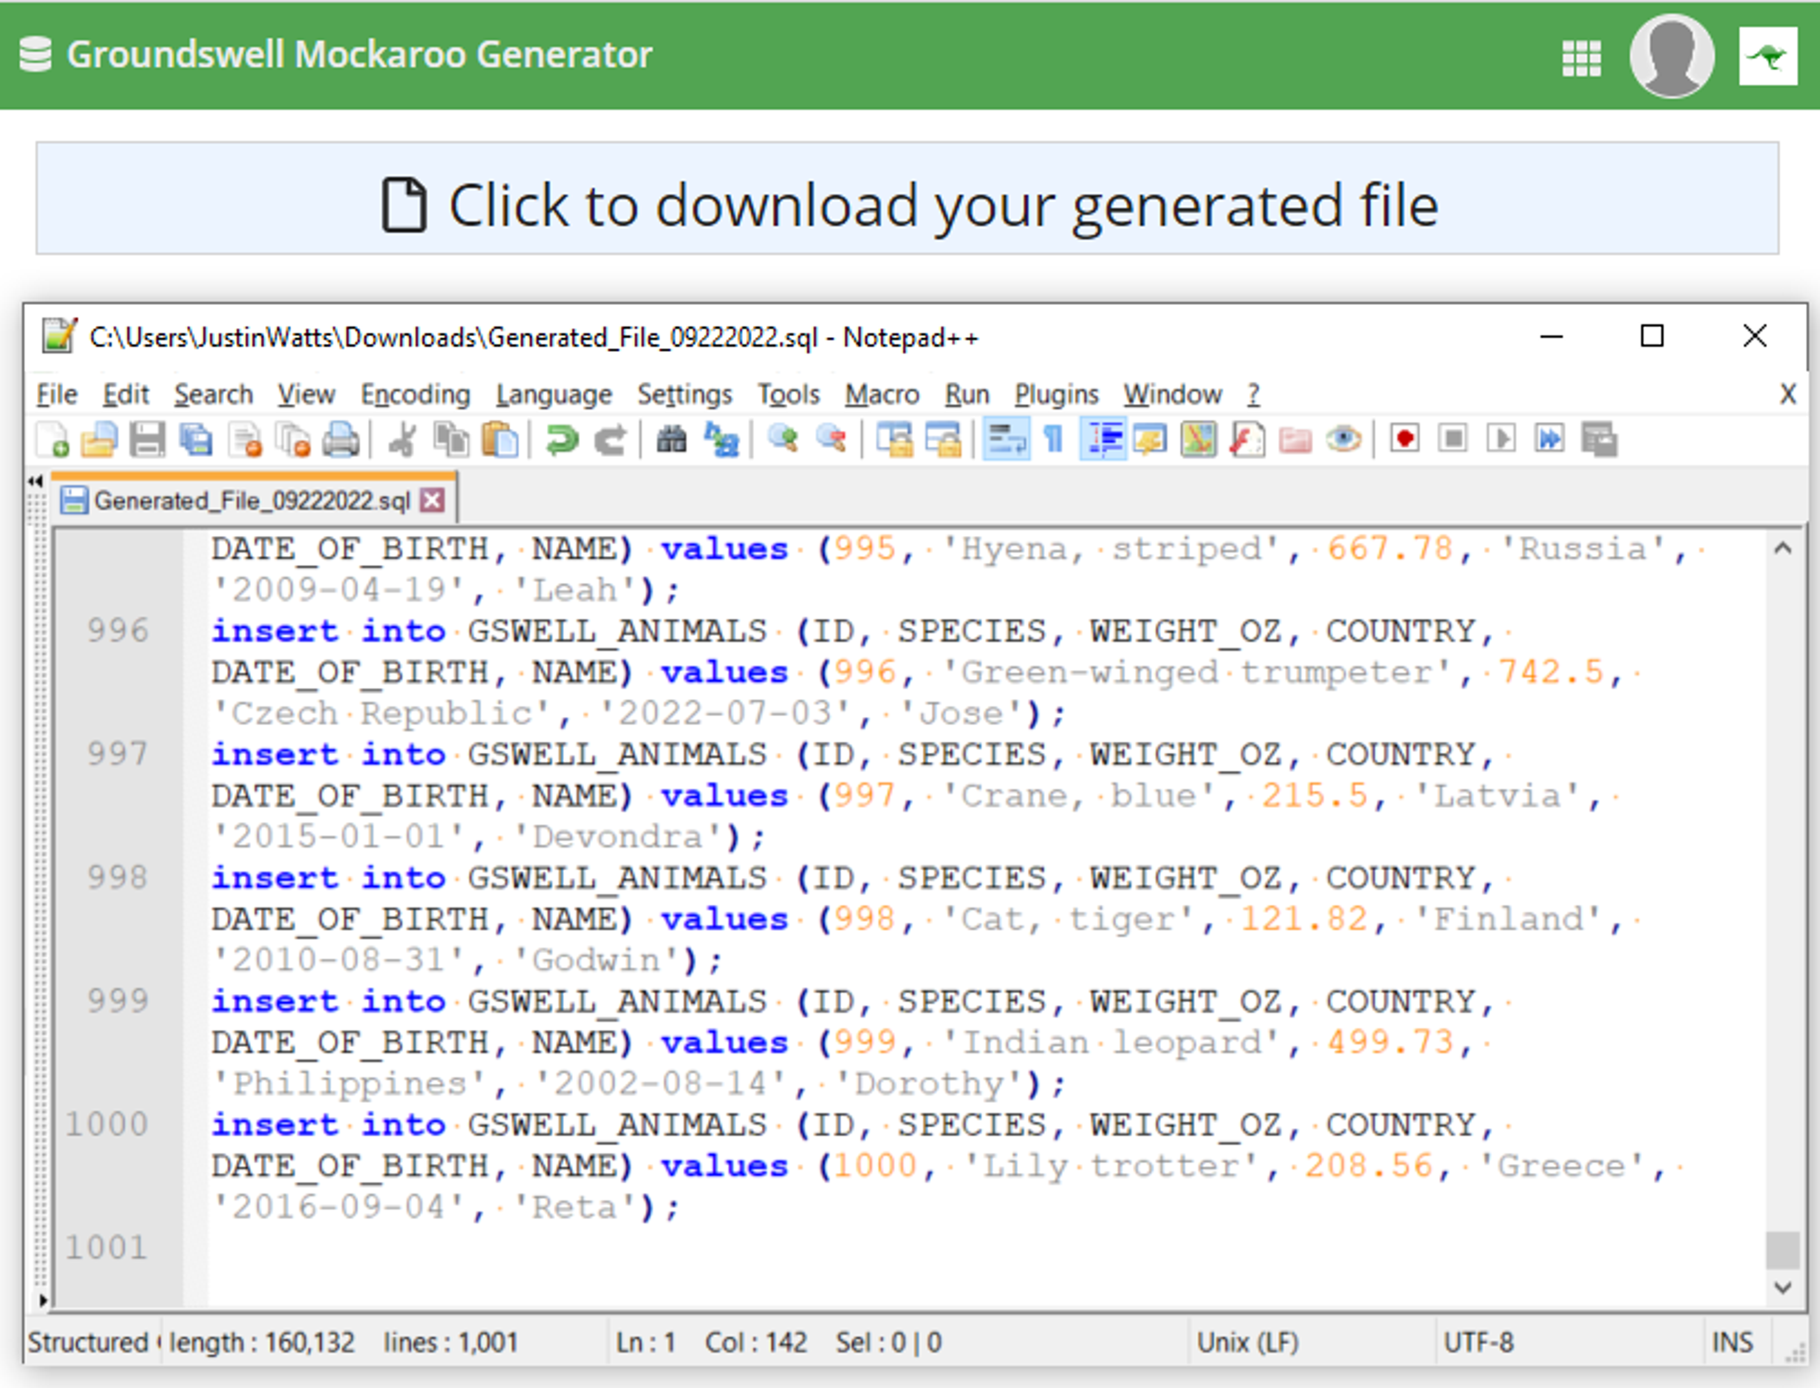1820x1388 pixels.
Task: Close document X at menu bar right
Action: [x=1789, y=394]
